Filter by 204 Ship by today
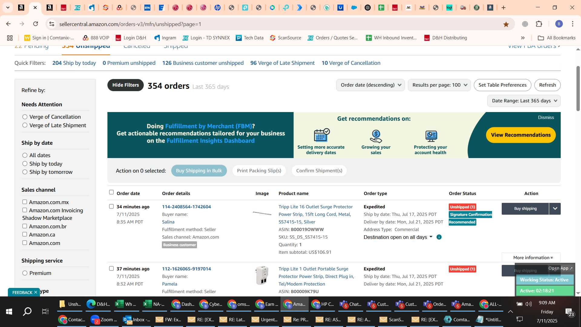Viewport: 581px width, 327px height. point(74,63)
